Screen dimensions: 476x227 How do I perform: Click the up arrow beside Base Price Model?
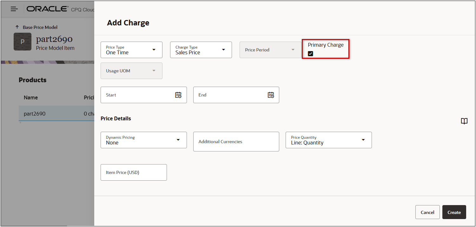pos(17,27)
